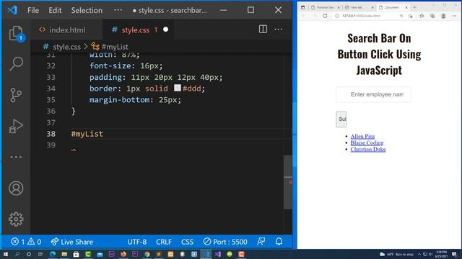Click the browser address bar URL
The image size is (462, 259).
pyautogui.click(x=361, y=16)
